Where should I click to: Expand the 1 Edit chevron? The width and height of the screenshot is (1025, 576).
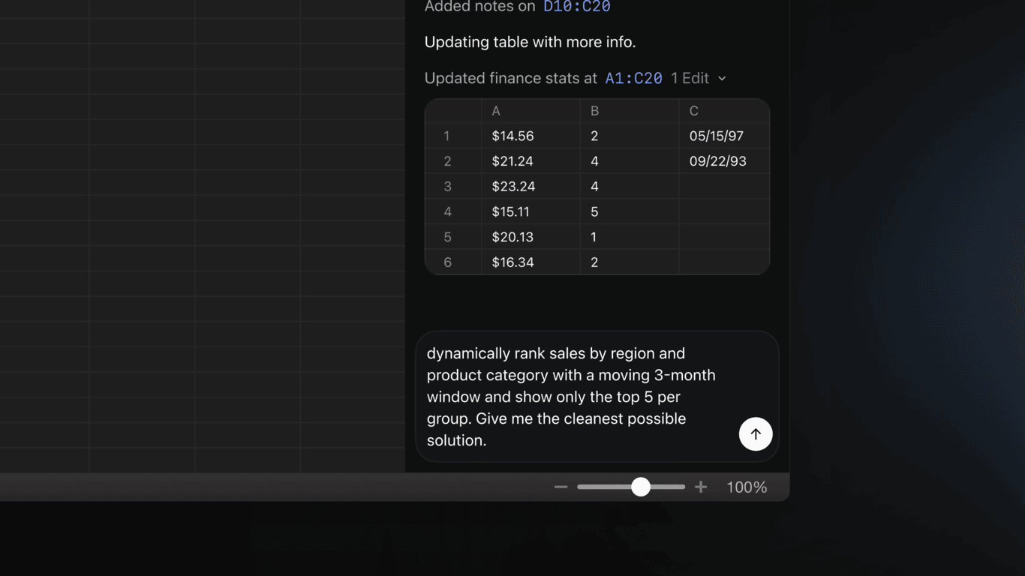click(x=722, y=78)
